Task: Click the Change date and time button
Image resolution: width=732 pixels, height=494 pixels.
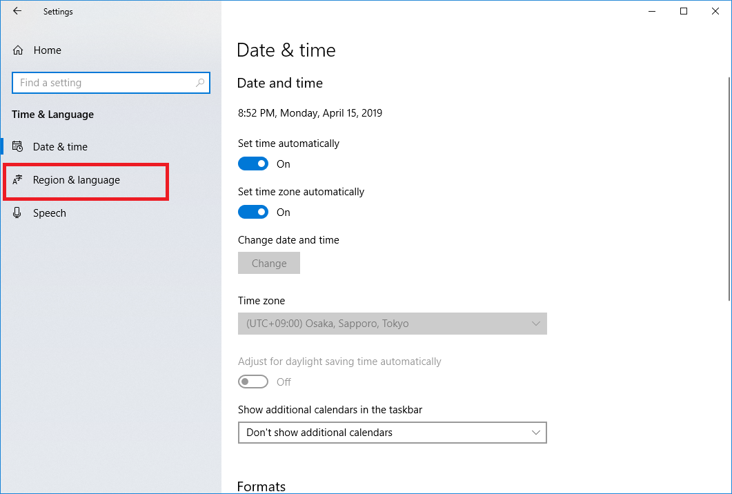Action: (269, 263)
